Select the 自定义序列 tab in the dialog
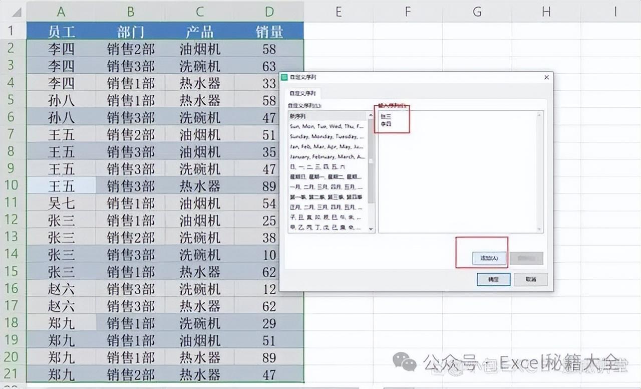641x389 pixels. coord(302,93)
